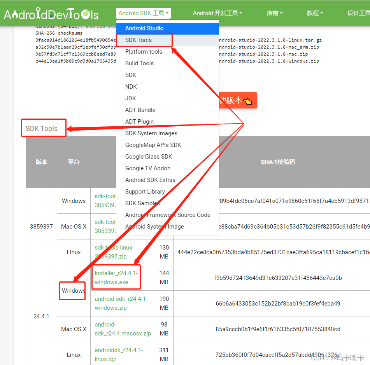
Task: Choose JDK from the dropdown
Action: (168, 98)
